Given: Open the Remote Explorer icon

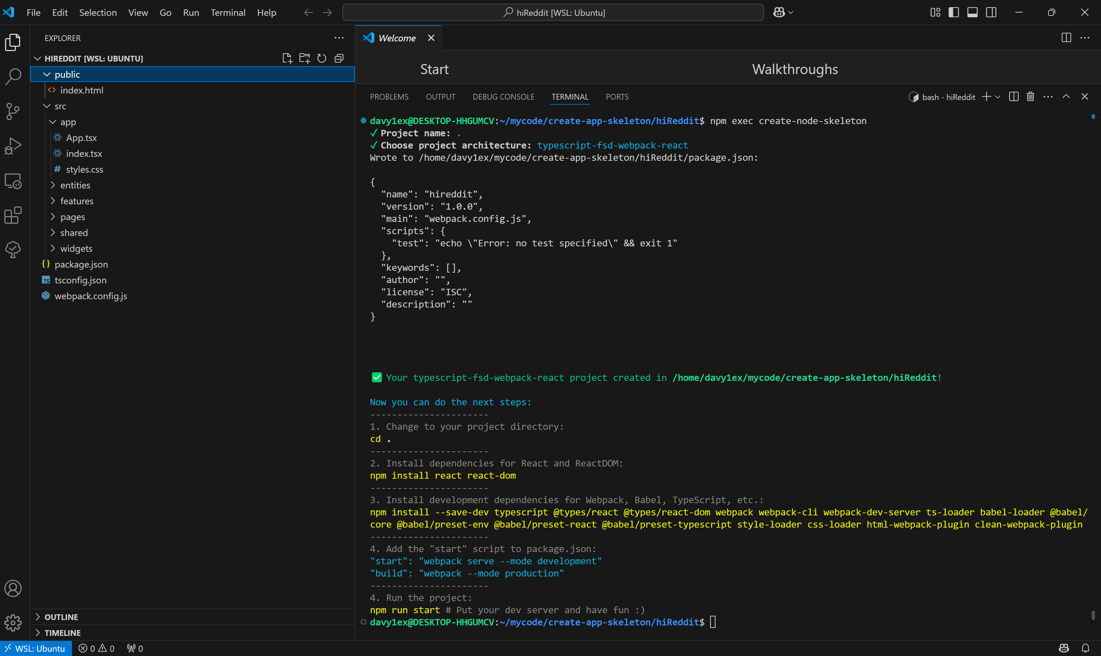Looking at the screenshot, I should click(x=13, y=181).
